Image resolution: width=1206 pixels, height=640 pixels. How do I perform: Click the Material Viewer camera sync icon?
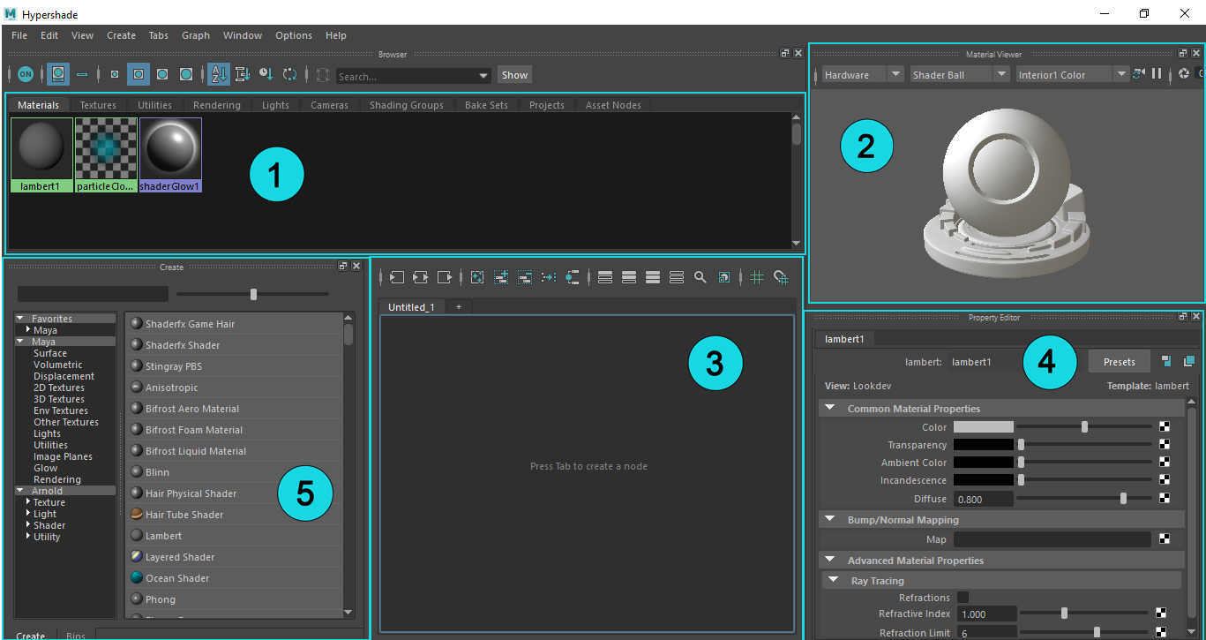click(1139, 74)
